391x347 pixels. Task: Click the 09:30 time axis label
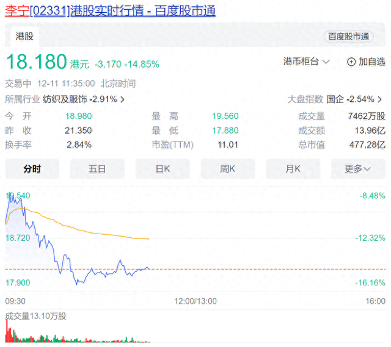click(15, 301)
